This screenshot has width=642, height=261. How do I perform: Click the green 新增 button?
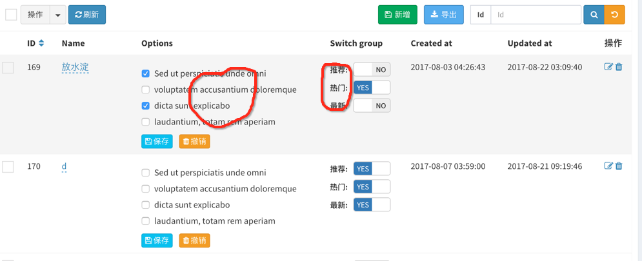coord(397,15)
